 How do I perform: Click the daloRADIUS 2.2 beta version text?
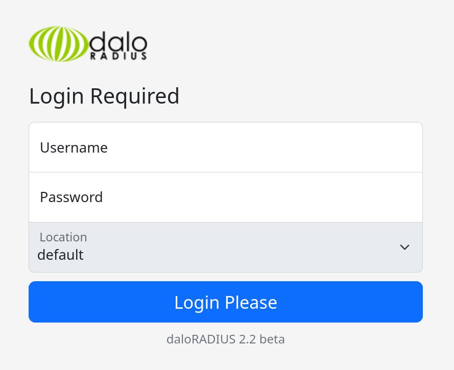pyautogui.click(x=226, y=339)
